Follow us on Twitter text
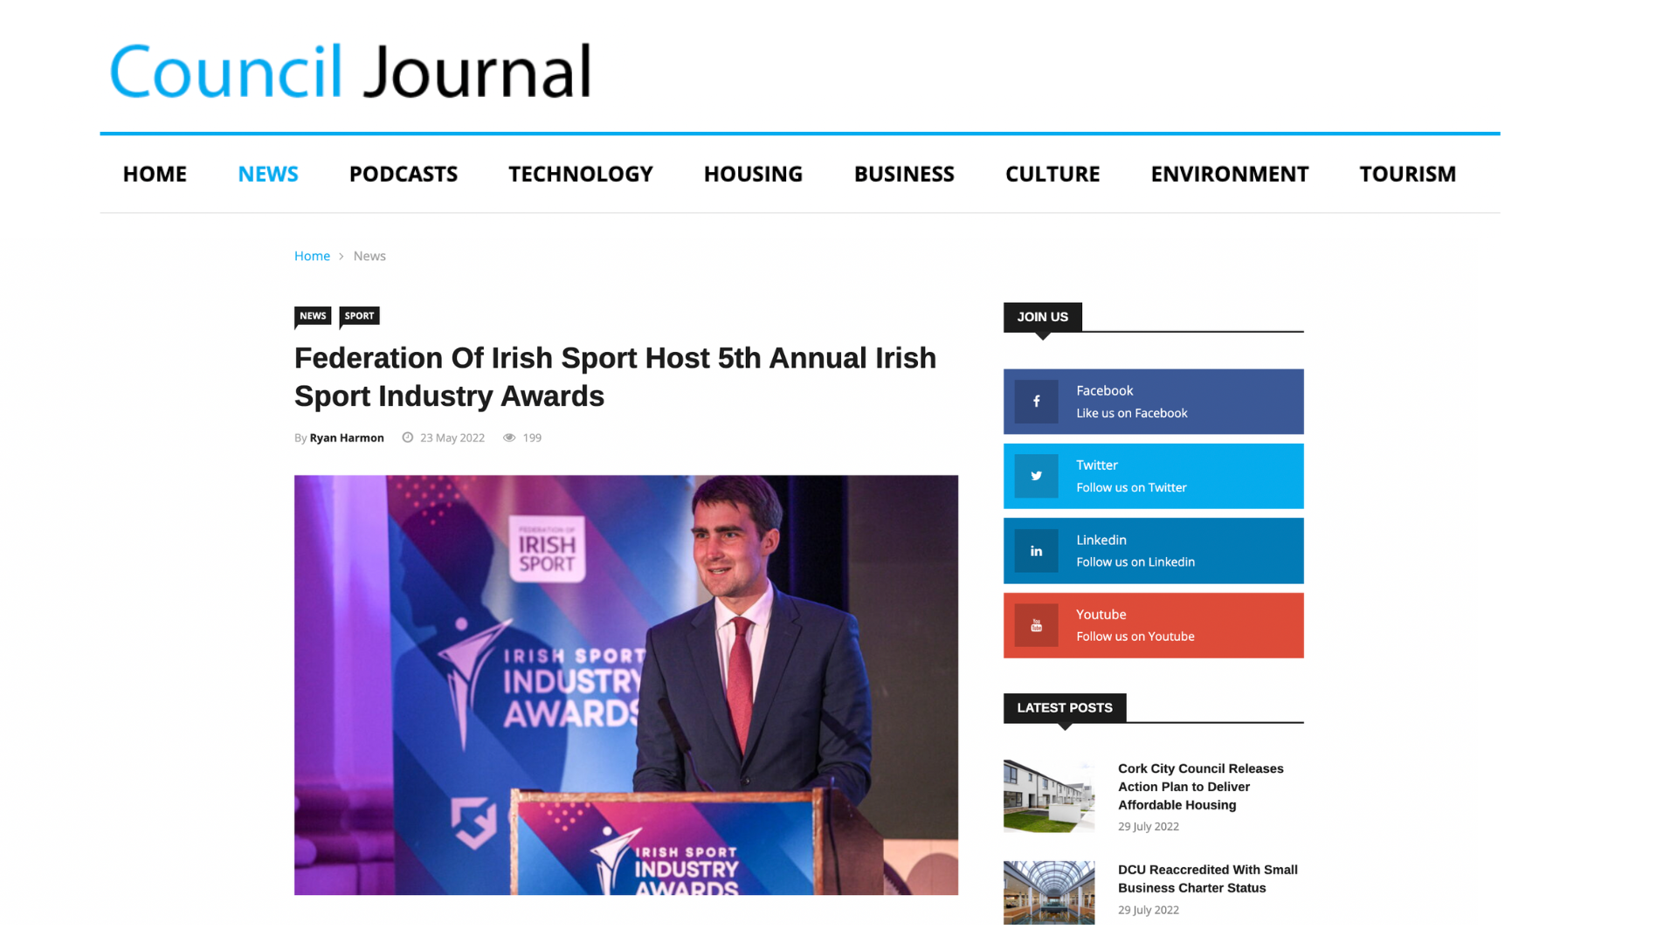 (1131, 487)
